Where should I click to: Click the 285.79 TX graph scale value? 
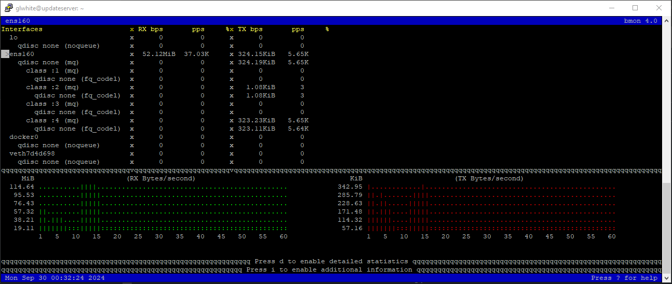pos(350,195)
